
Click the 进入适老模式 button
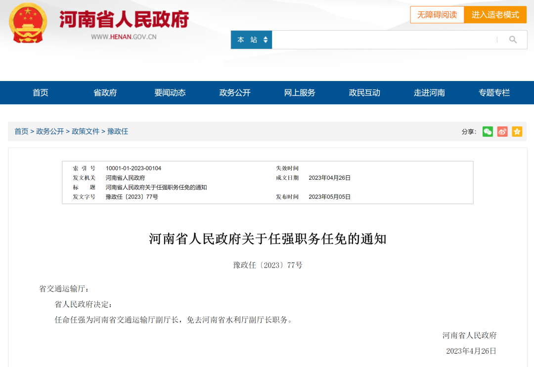click(x=495, y=15)
